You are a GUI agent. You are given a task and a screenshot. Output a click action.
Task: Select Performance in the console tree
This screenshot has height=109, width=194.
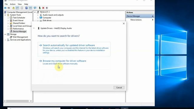point(18,29)
